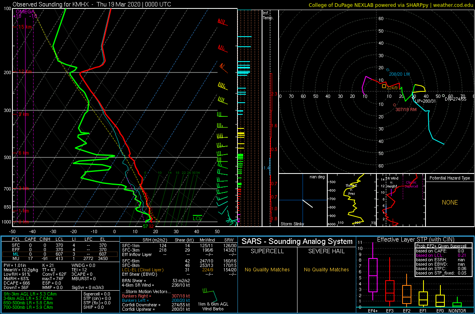Click the LowRH = 91% value
Image resolution: width=475 pixels, height=314 pixels.
coord(17,275)
